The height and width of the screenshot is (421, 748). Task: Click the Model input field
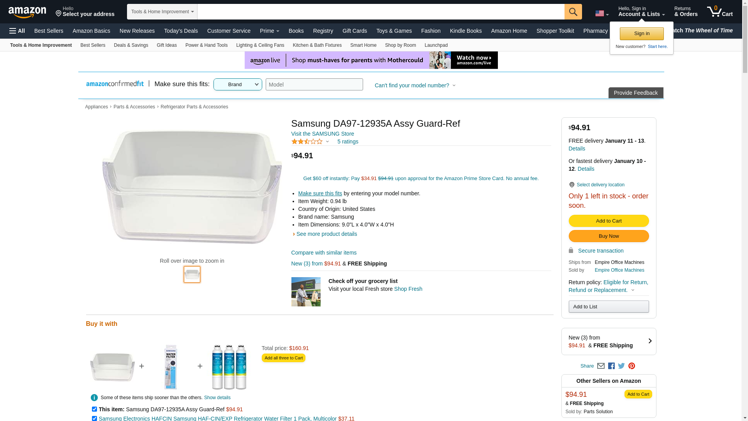point(314,85)
